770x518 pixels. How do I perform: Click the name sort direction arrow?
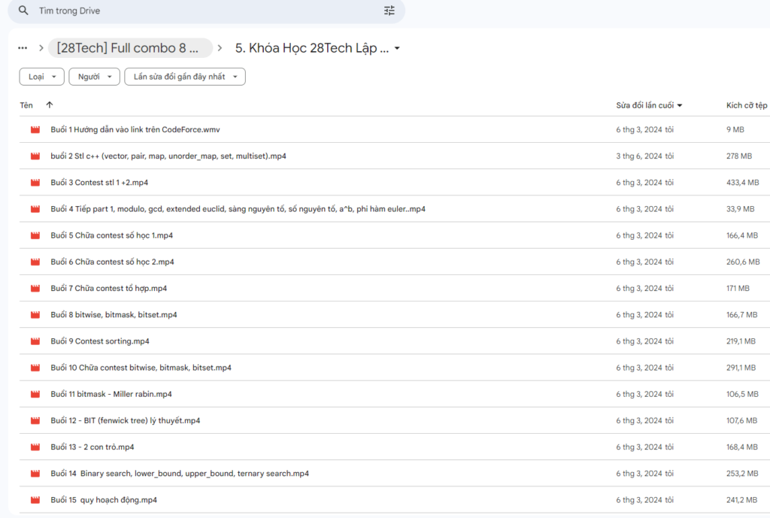pyautogui.click(x=50, y=105)
